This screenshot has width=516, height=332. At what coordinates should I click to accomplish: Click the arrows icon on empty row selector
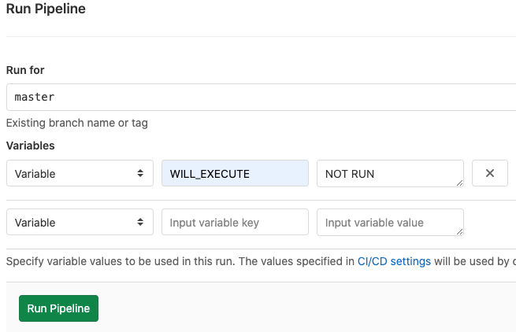pyautogui.click(x=140, y=223)
